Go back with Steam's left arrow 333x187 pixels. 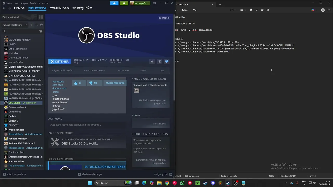click(x=4, y=8)
